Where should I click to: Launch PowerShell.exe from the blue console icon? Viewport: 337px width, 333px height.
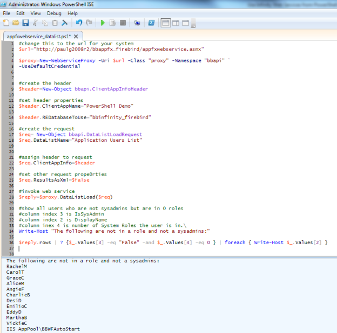click(x=152, y=23)
